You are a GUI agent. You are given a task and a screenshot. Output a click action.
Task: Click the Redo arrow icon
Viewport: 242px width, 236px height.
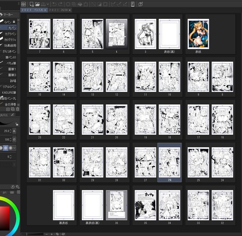tap(60, 4)
